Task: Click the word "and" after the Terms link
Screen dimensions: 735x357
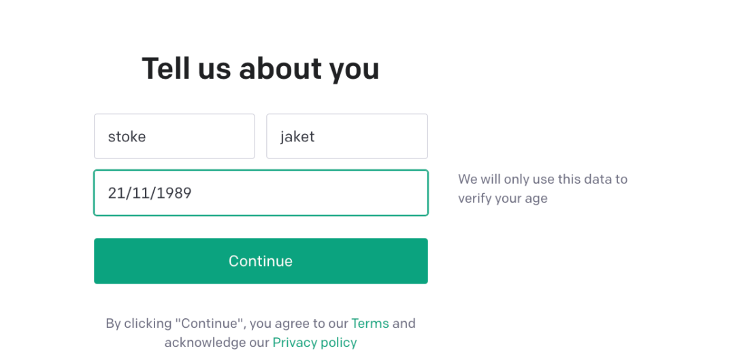Action: coord(404,323)
